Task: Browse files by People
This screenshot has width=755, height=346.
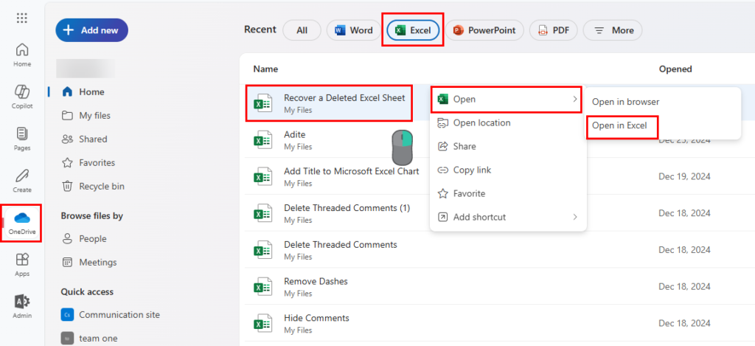Action: tap(84, 239)
